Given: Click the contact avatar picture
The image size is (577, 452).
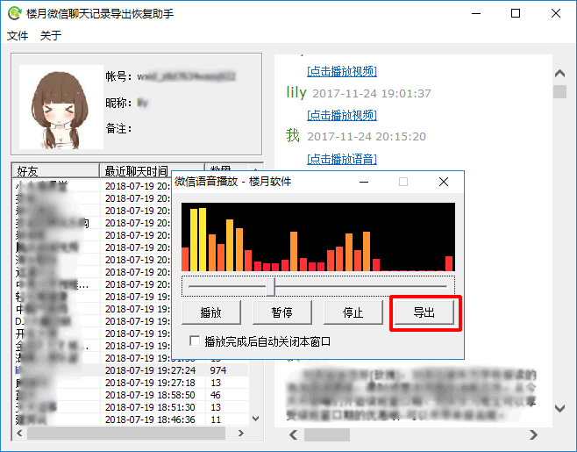Looking at the screenshot, I should point(61,107).
